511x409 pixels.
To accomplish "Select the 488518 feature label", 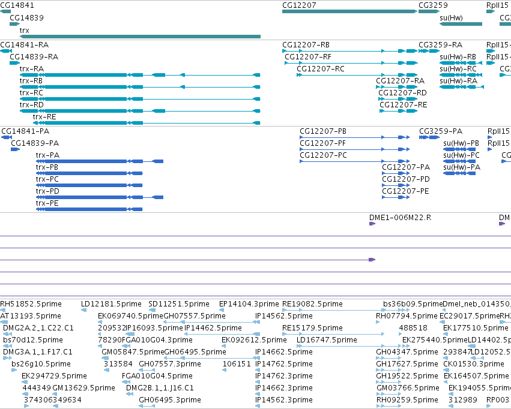I will tap(413, 328).
